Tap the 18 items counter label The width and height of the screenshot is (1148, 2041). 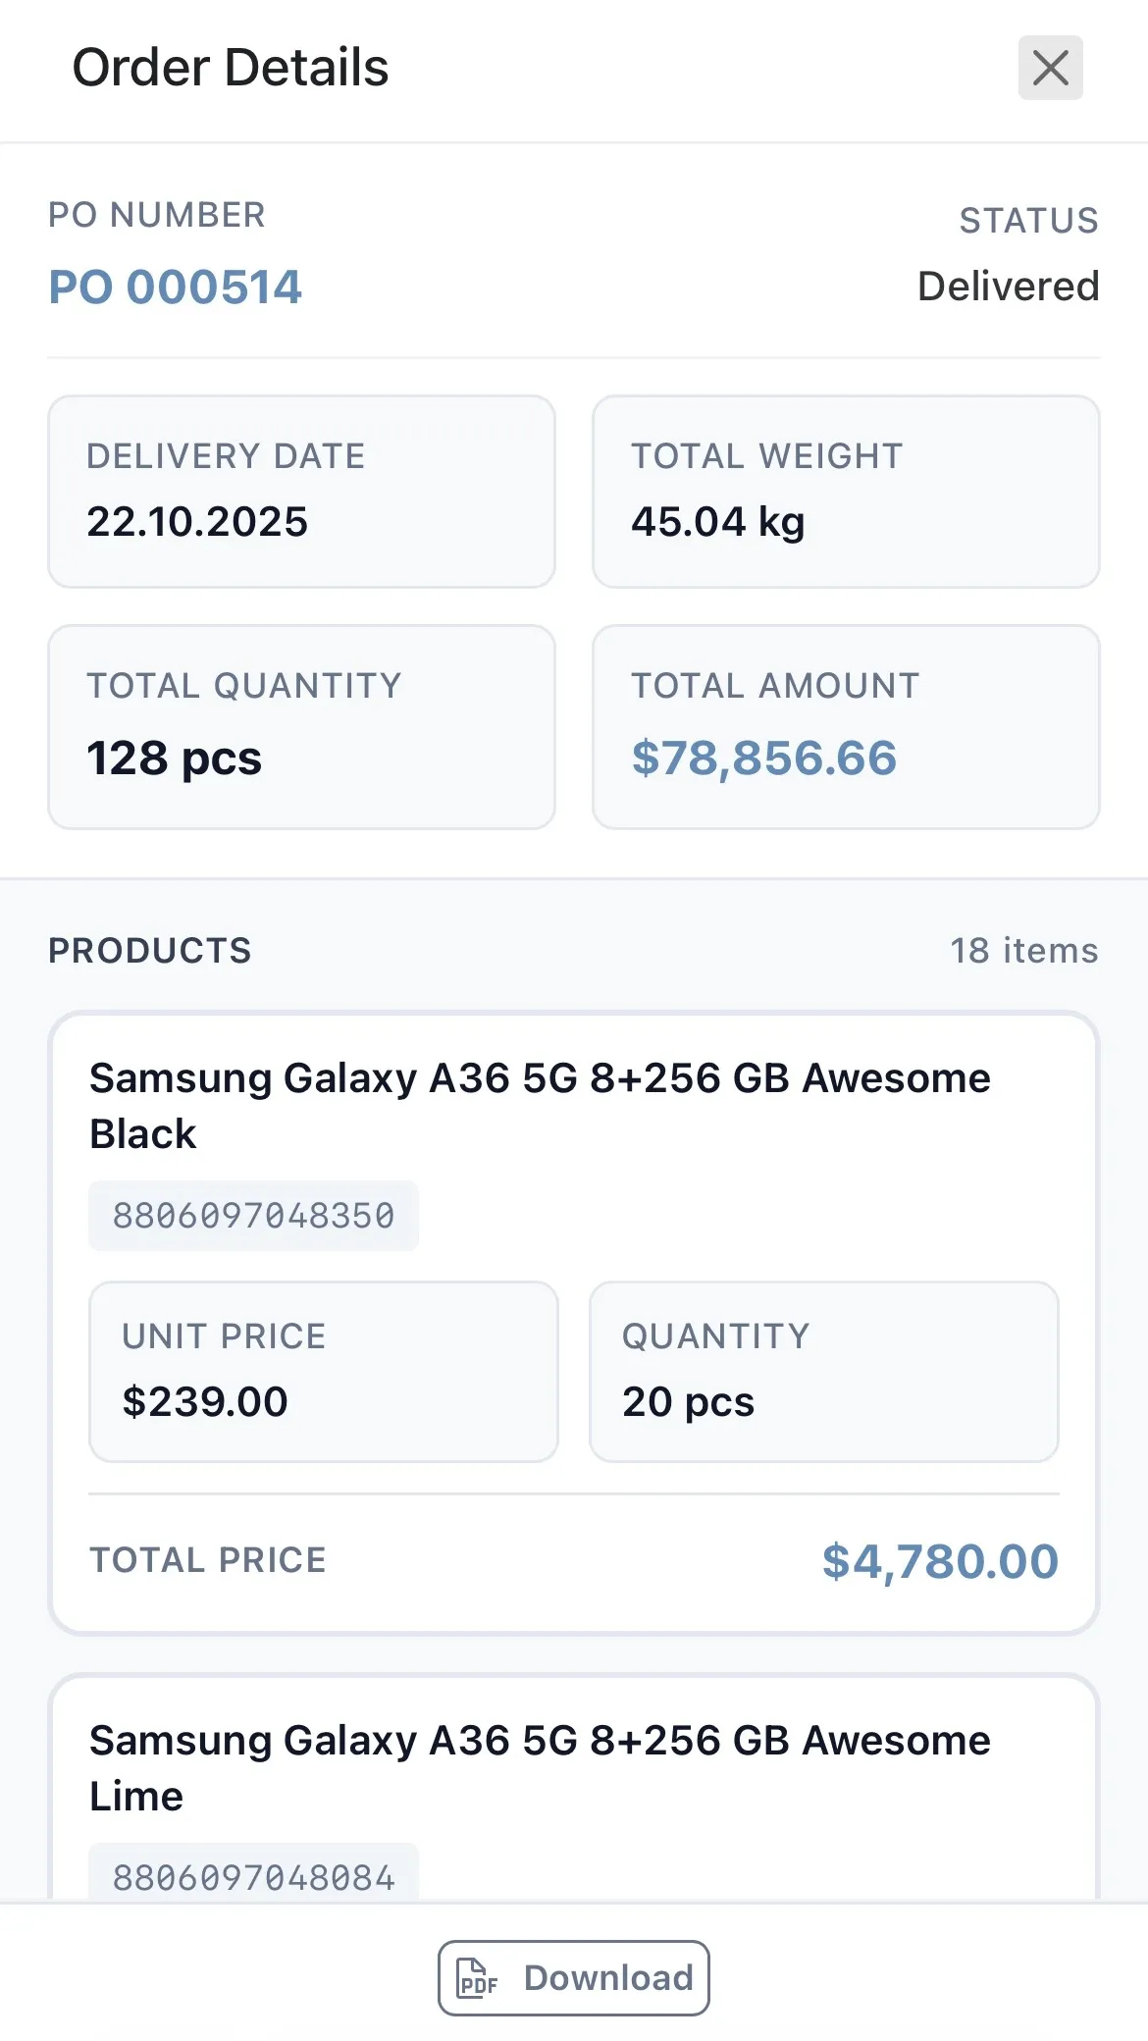click(1022, 950)
